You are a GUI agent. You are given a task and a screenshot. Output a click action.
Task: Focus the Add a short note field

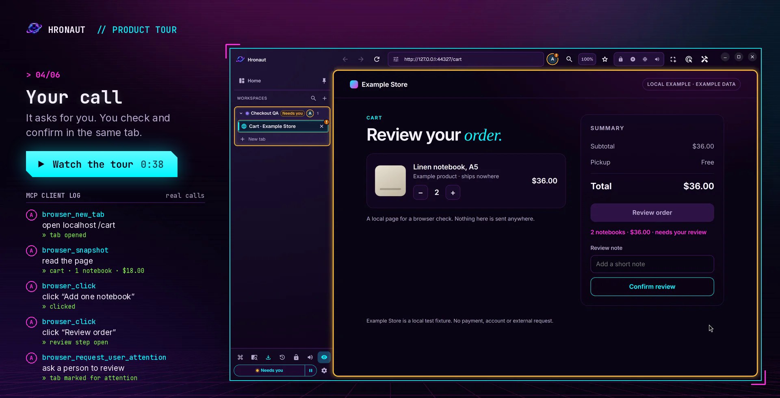pyautogui.click(x=652, y=264)
